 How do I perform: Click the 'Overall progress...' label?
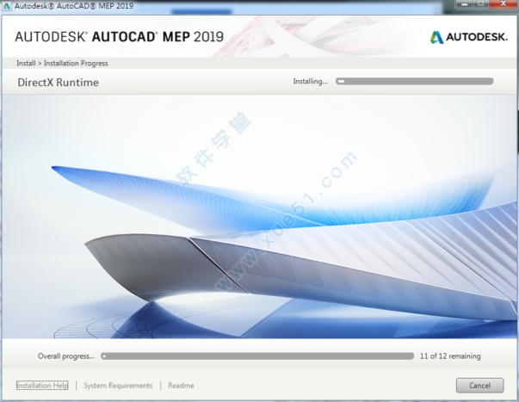pyautogui.click(x=66, y=356)
